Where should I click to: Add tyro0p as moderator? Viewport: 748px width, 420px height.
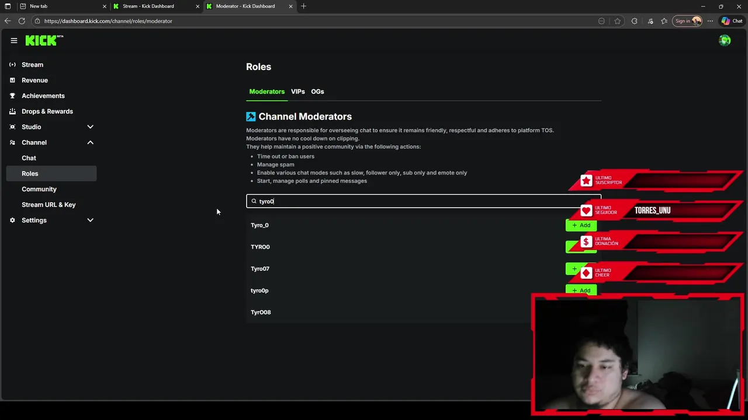[x=581, y=290]
